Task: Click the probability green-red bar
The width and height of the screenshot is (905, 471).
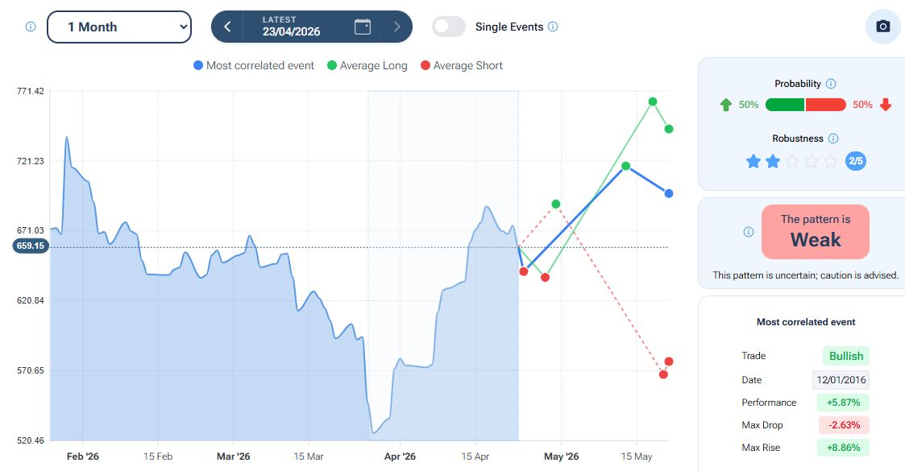Action: (805, 105)
